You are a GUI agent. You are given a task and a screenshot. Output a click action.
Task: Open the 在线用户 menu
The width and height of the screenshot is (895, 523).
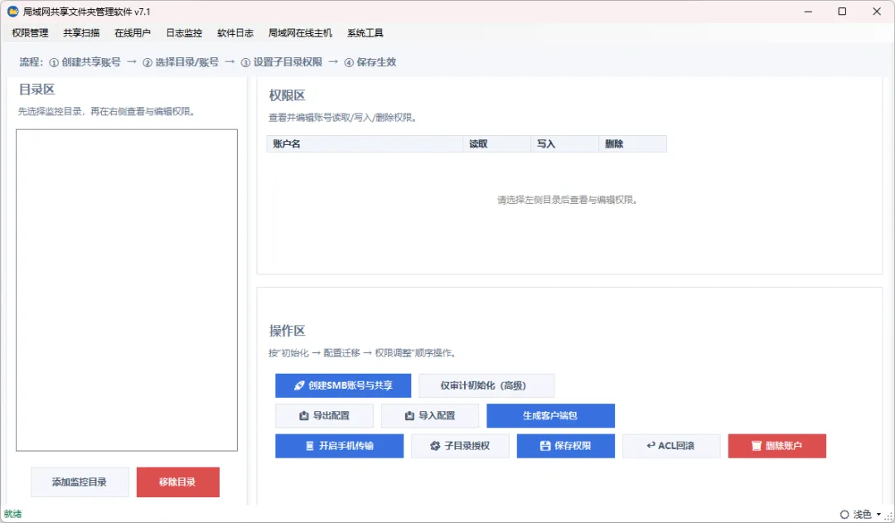pos(133,33)
